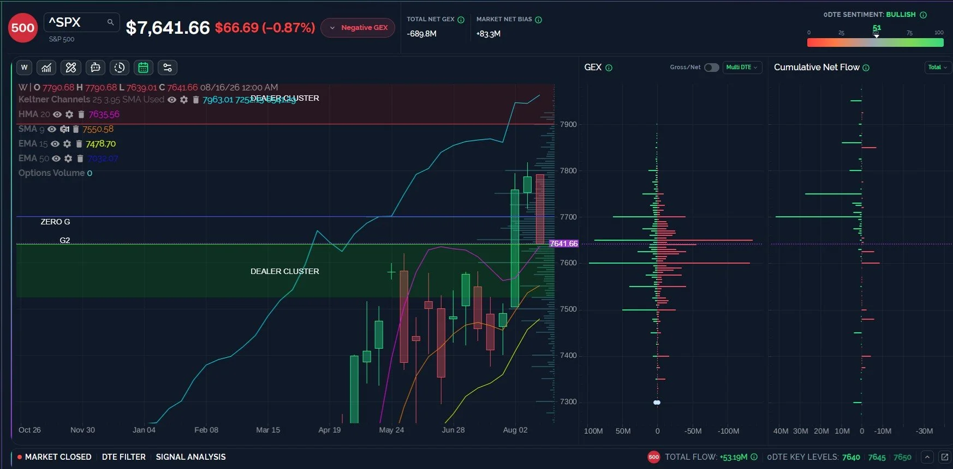Open the DTE FILTER tab
Viewport: 953px width, 469px height.
tap(124, 457)
